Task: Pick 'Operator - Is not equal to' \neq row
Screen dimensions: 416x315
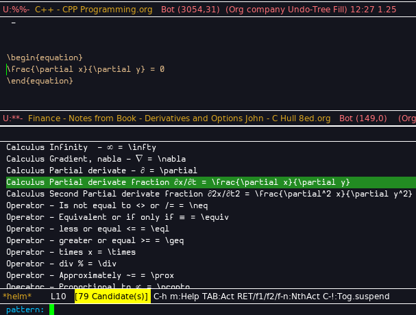Action: coord(107,205)
